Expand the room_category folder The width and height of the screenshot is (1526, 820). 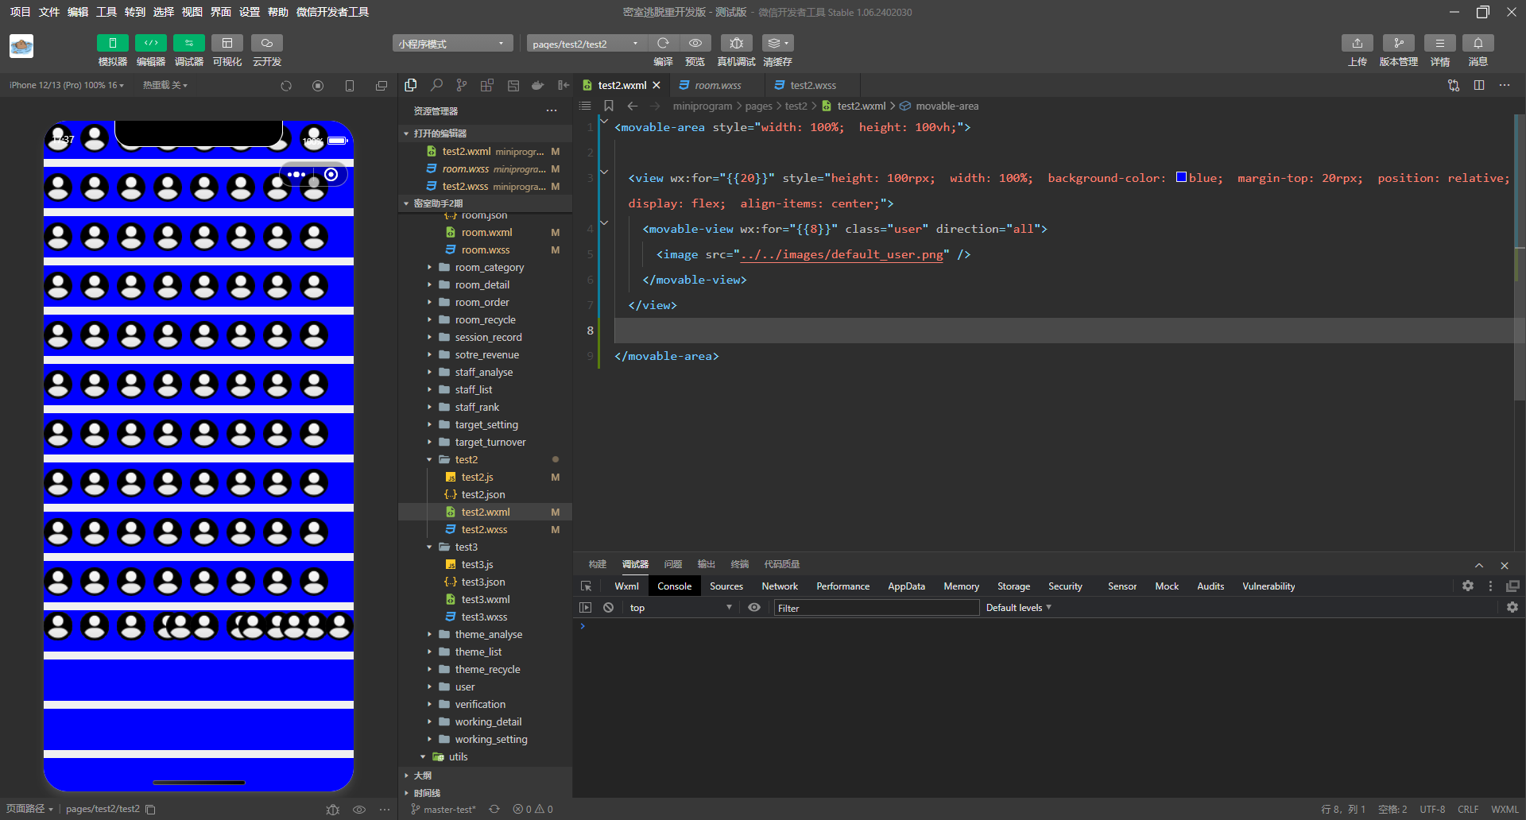(x=489, y=268)
